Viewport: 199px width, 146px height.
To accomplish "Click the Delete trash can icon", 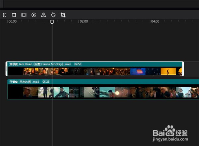I will coord(14,15).
